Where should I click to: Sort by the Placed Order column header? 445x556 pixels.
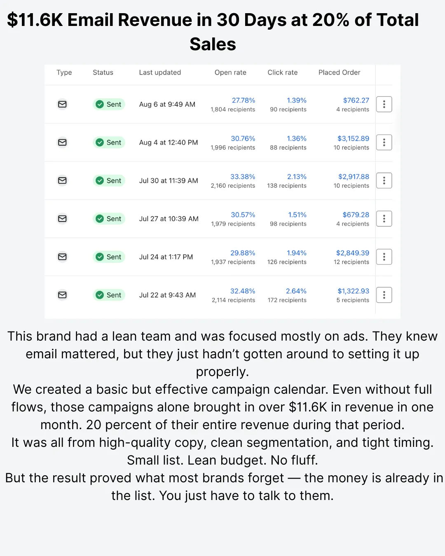coord(340,72)
